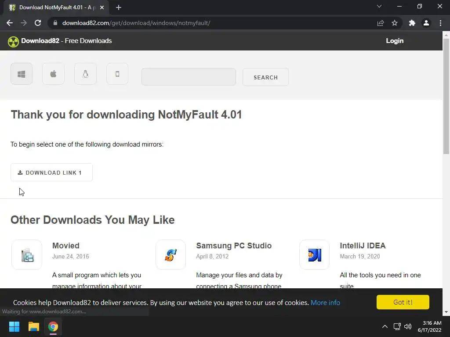Open a new browser tab
The image size is (450, 337).
(x=119, y=7)
